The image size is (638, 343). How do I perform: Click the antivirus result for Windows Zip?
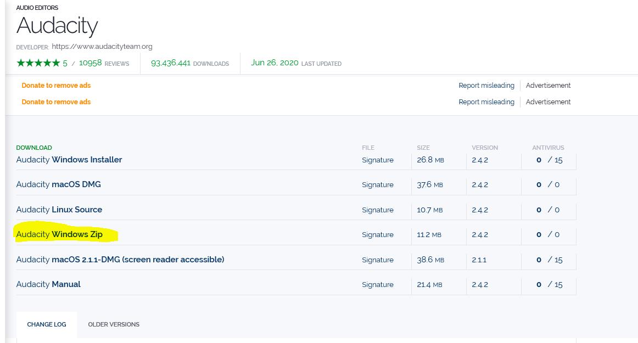pos(548,235)
